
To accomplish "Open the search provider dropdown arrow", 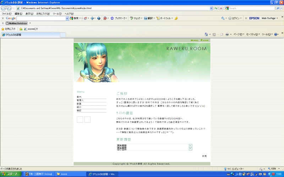I will click(282, 8).
